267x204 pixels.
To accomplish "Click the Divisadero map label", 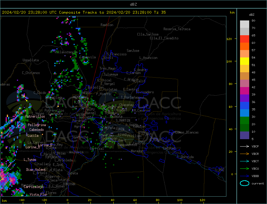I will tap(145, 92).
